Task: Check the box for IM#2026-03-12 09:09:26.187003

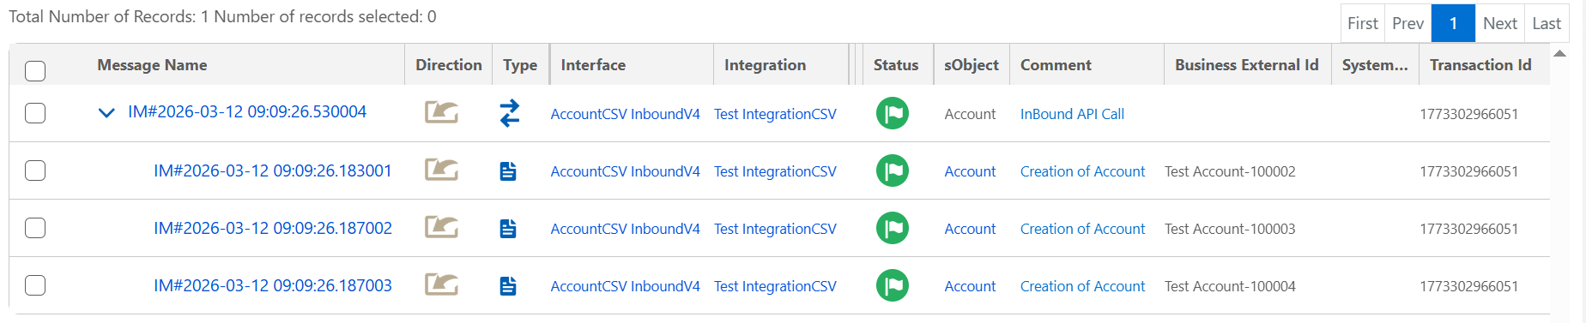Action: (35, 285)
